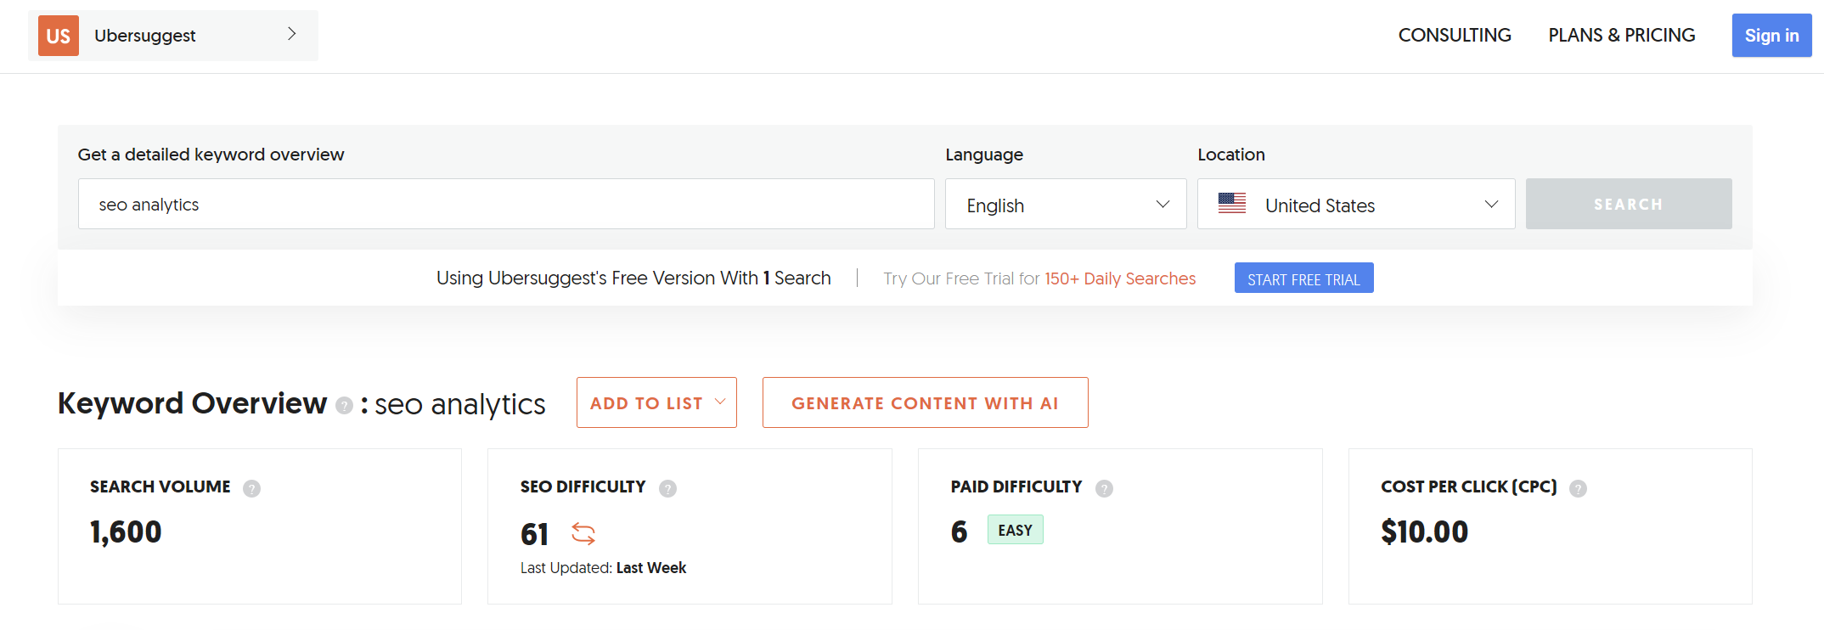1824x630 pixels.
Task: Select the SEO difficulty score 61
Action: [x=534, y=534]
